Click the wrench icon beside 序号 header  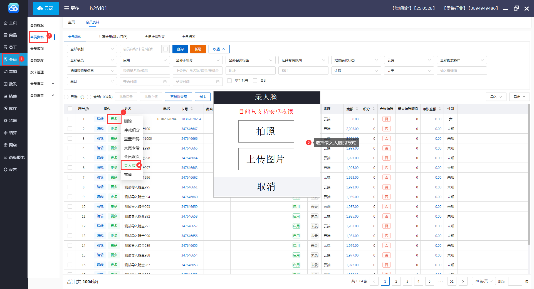pyautogui.click(x=87, y=109)
